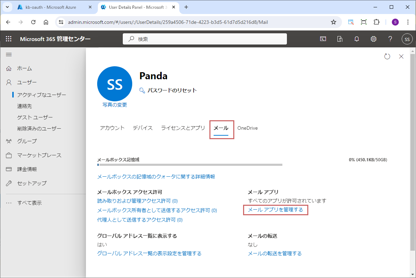Click the メールボックス記憶域 usage bar
The width and height of the screenshot is (416, 278).
[189, 164]
